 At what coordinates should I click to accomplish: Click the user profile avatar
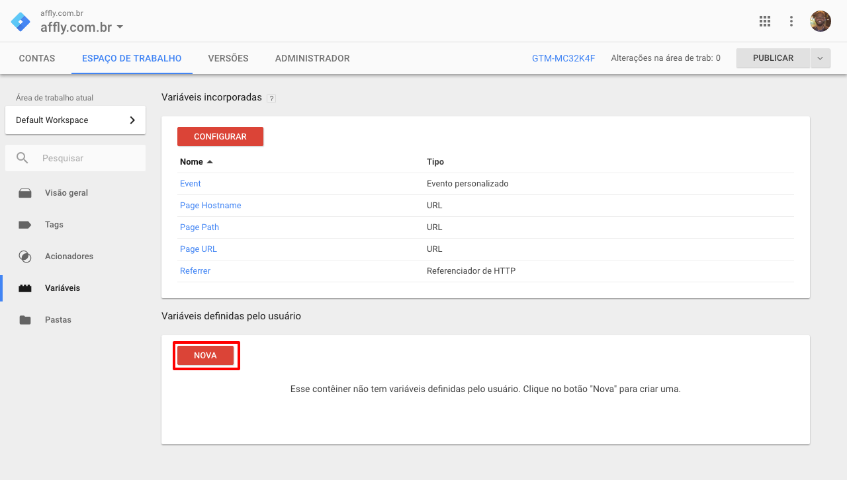820,21
